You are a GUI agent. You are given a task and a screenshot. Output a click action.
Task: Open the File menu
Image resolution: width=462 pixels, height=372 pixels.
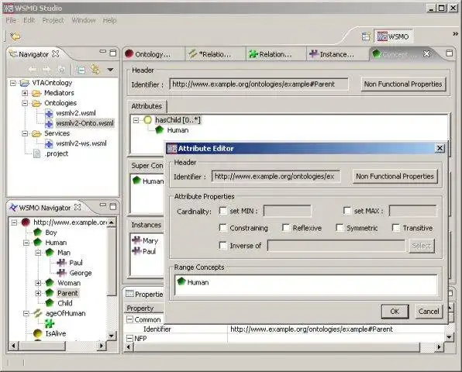(x=11, y=20)
